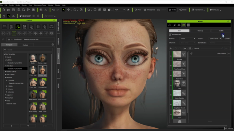Click the Update texture button
The image size is (234, 131).
tap(227, 39)
